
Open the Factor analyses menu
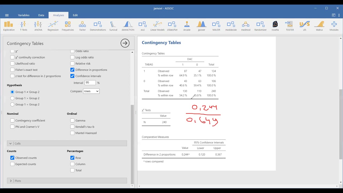(x=83, y=26)
